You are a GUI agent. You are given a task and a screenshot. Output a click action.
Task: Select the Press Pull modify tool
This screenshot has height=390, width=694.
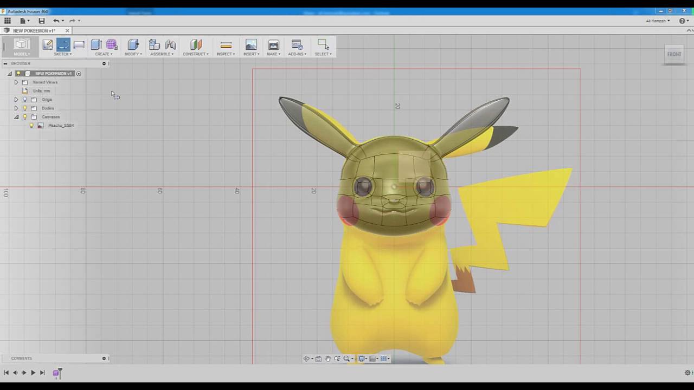pos(133,44)
